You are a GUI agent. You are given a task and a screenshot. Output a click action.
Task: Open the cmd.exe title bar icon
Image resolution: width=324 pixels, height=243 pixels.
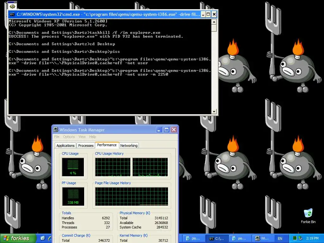coord(12,14)
